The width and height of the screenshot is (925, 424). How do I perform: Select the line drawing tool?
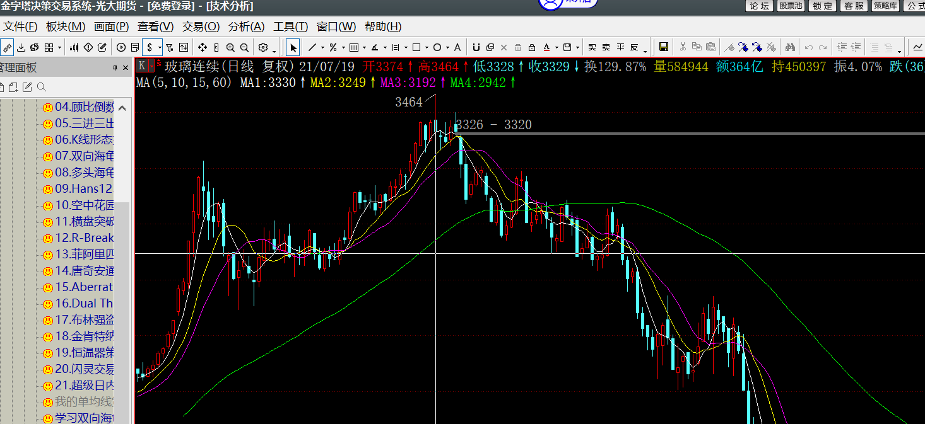click(x=312, y=47)
